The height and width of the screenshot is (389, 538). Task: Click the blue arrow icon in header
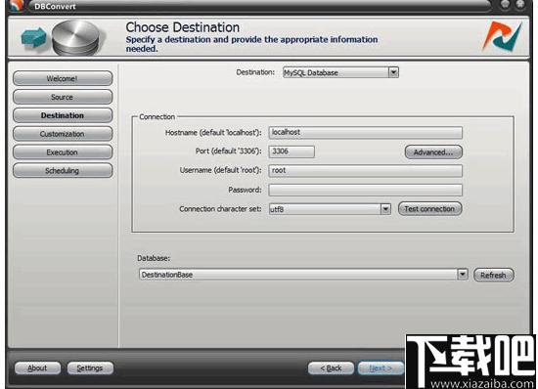[x=33, y=37]
